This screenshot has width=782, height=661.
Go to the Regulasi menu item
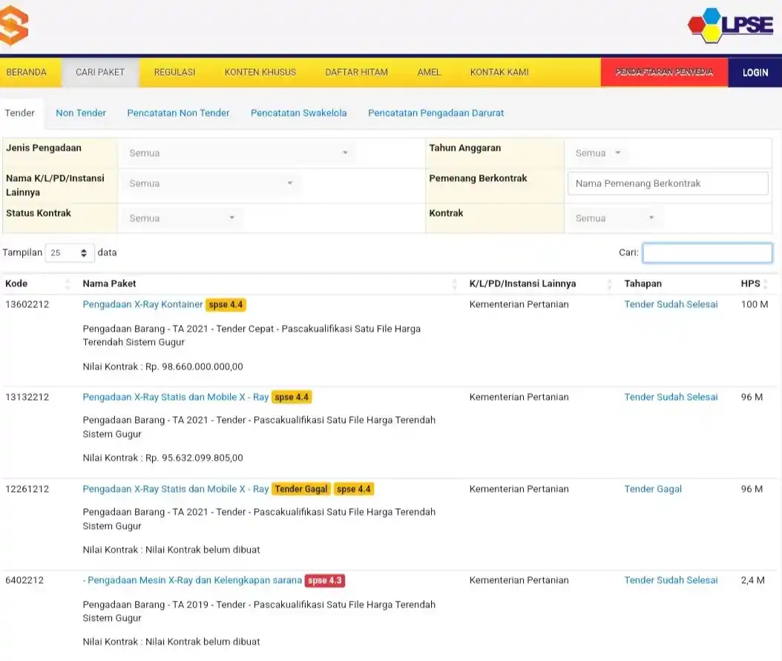coord(174,73)
